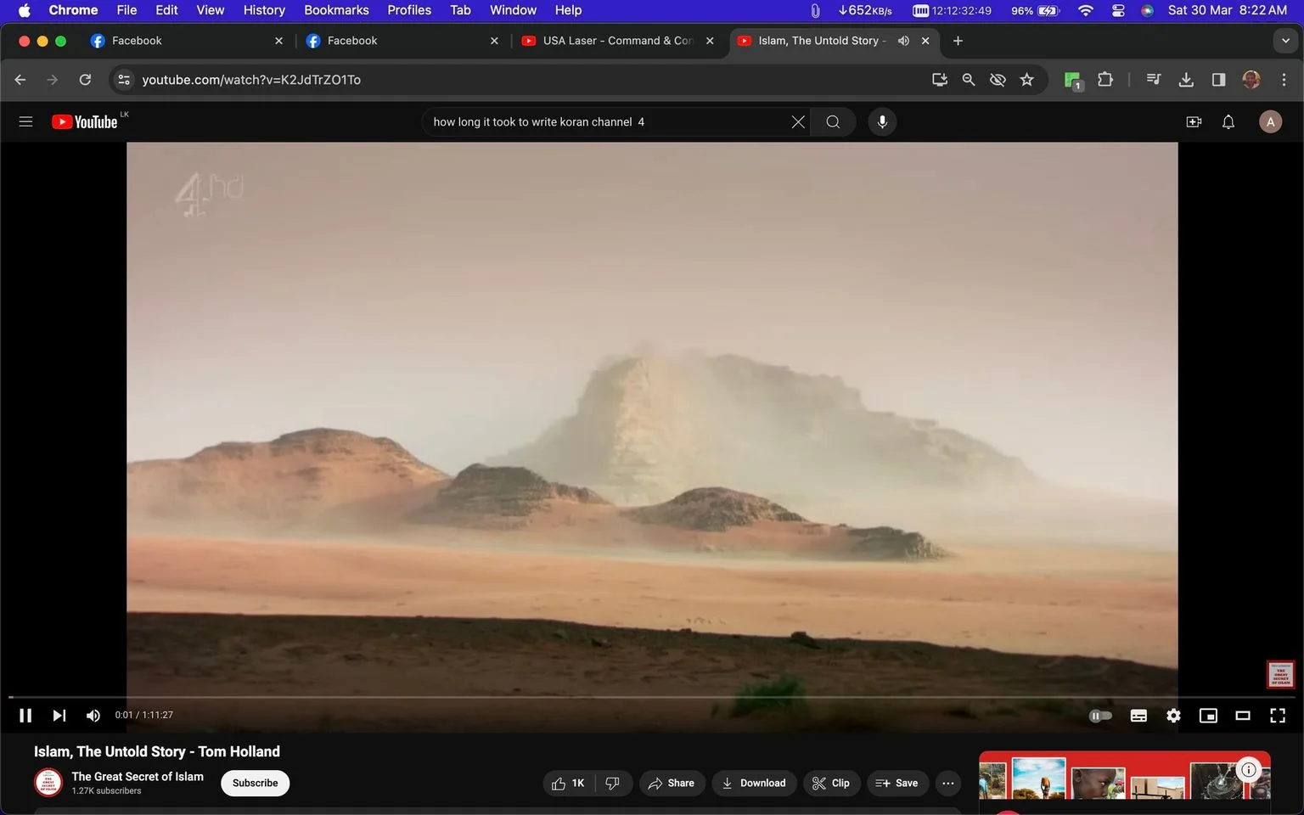
Task: Enter fullscreen mode
Action: [x=1277, y=716]
